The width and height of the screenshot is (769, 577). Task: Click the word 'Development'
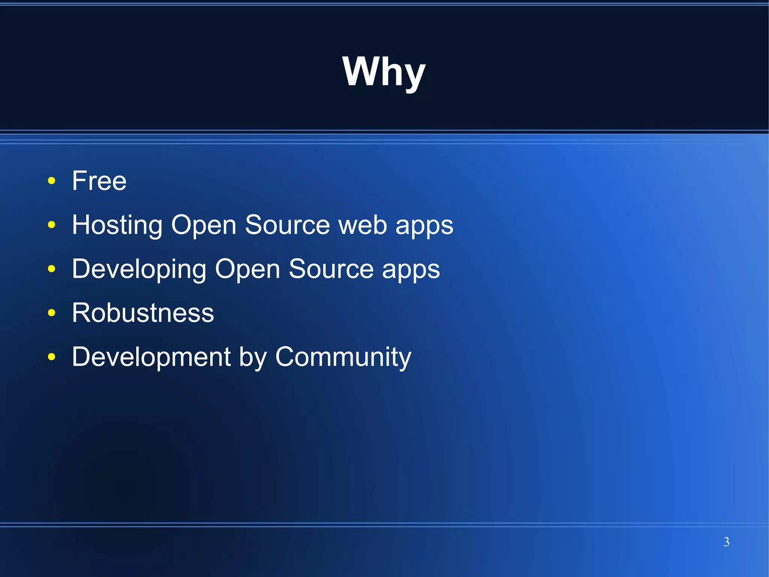click(151, 357)
